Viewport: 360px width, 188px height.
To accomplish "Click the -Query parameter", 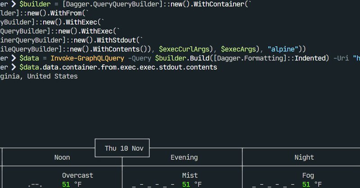I will (x=139, y=58).
